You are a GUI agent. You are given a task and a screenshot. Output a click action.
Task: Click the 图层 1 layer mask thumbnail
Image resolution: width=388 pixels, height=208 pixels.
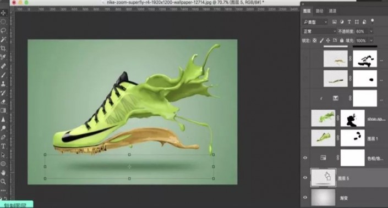[352, 138]
